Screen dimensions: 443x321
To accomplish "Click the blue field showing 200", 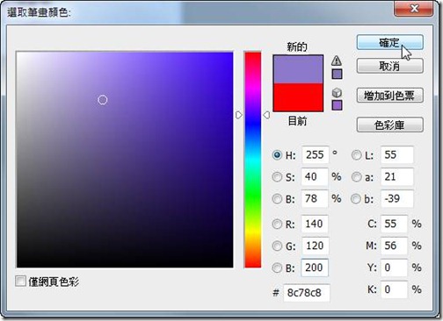I will coord(315,267).
